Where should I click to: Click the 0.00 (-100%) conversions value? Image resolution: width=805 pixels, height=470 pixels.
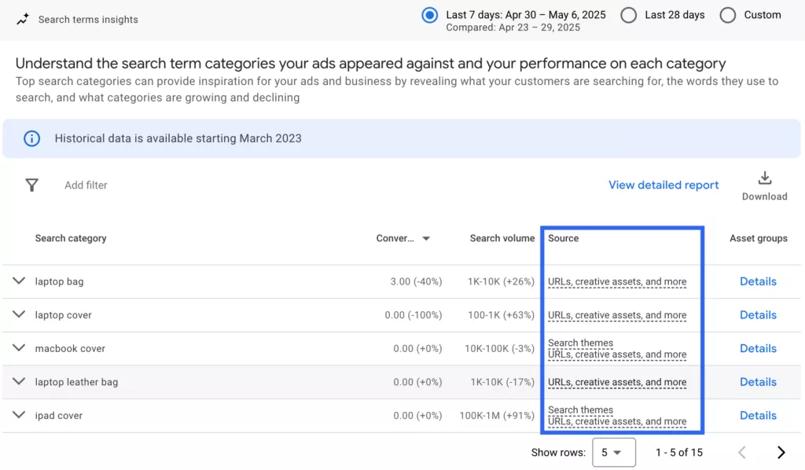click(x=414, y=315)
